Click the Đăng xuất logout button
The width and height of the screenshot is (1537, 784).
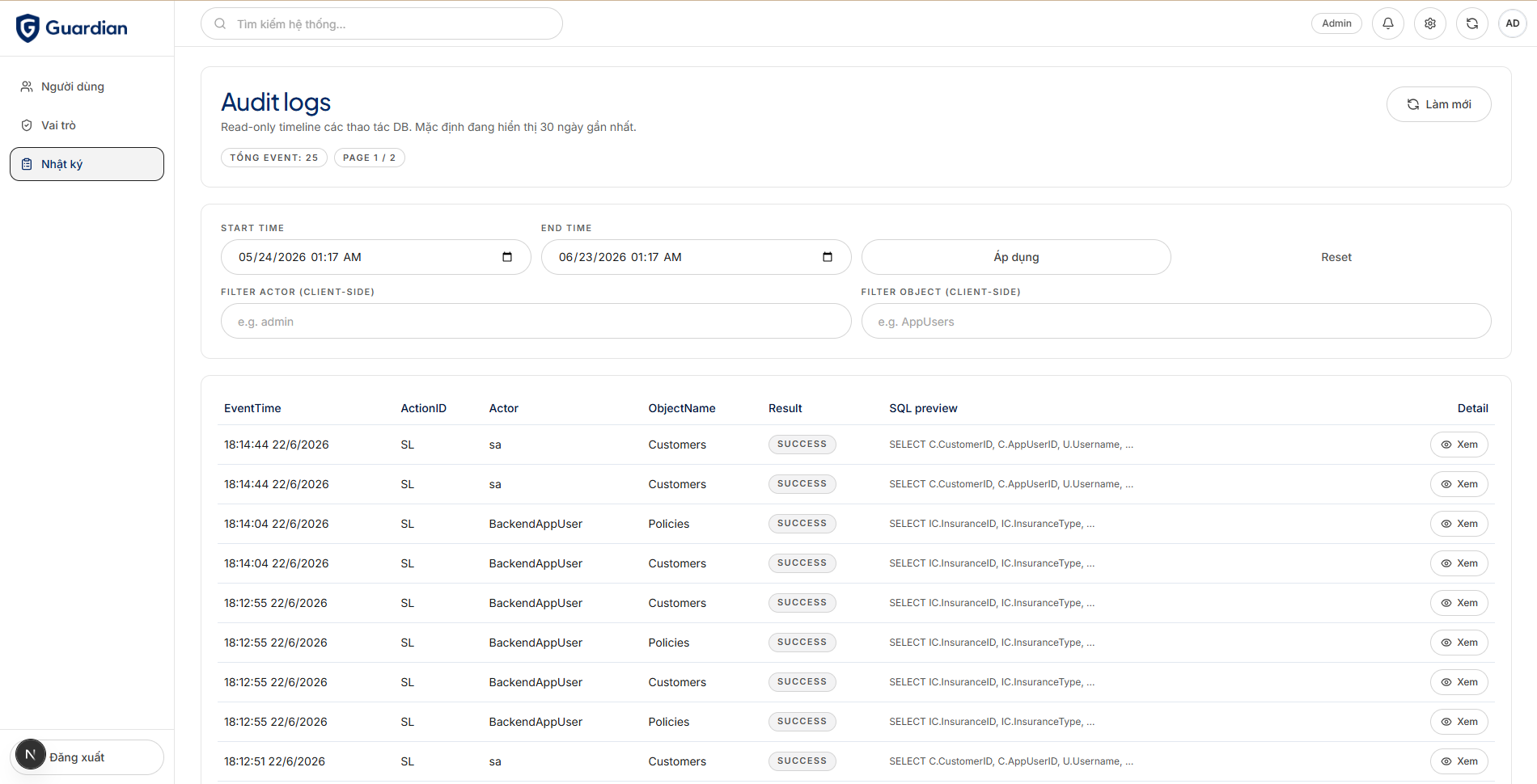[87, 757]
